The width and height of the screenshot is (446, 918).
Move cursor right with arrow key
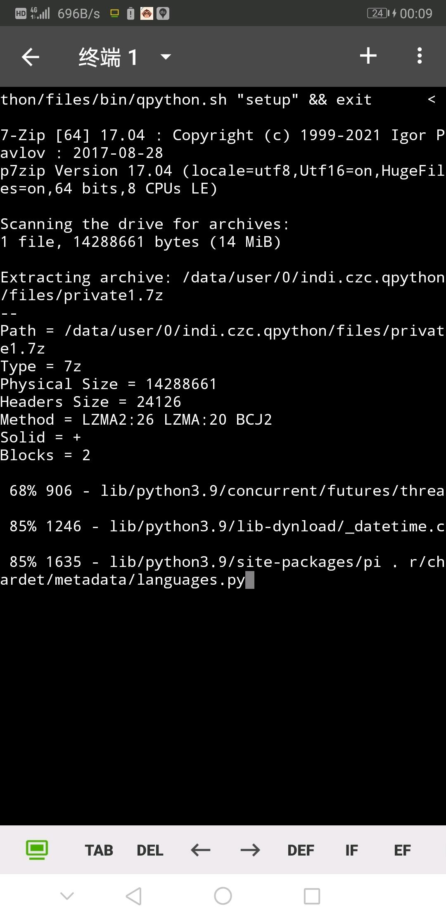[250, 850]
